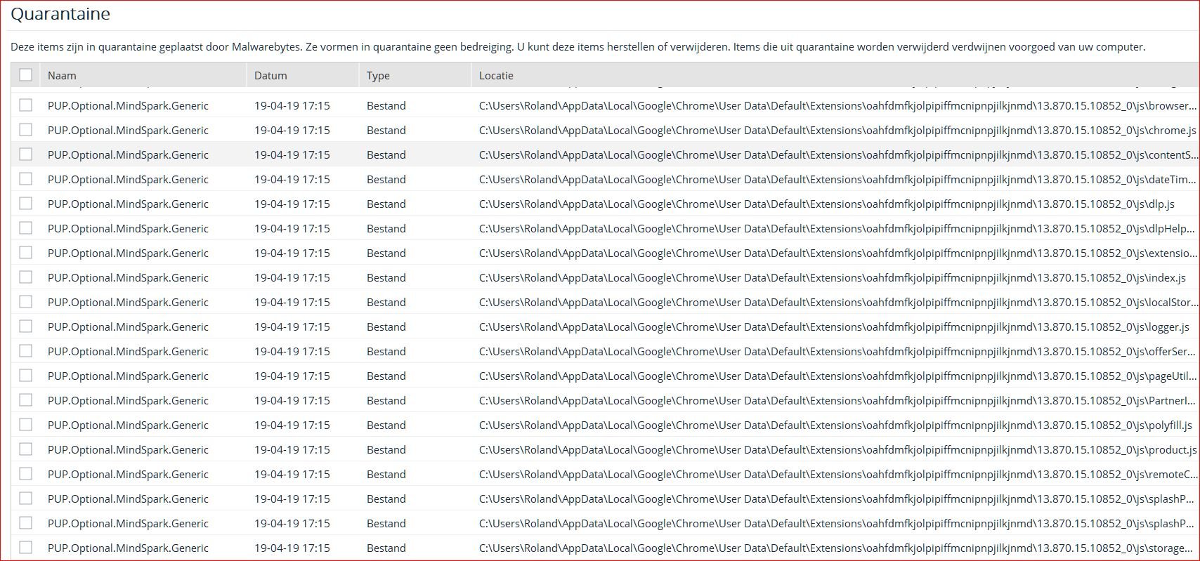
Task: Select the storage... row checkbox
Action: coord(26,547)
